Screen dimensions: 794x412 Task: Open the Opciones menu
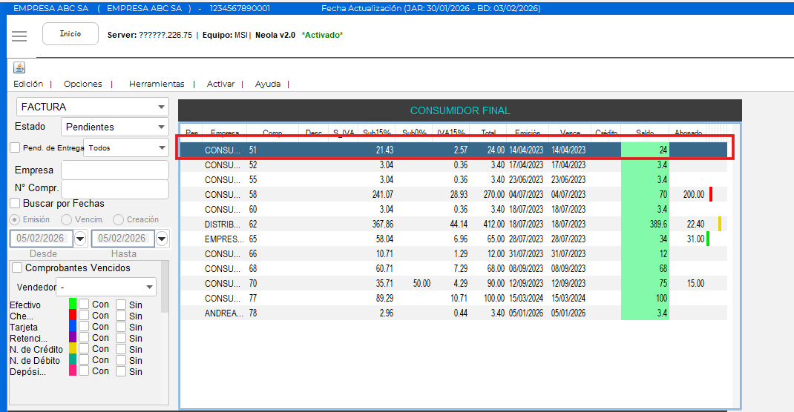[x=82, y=84]
